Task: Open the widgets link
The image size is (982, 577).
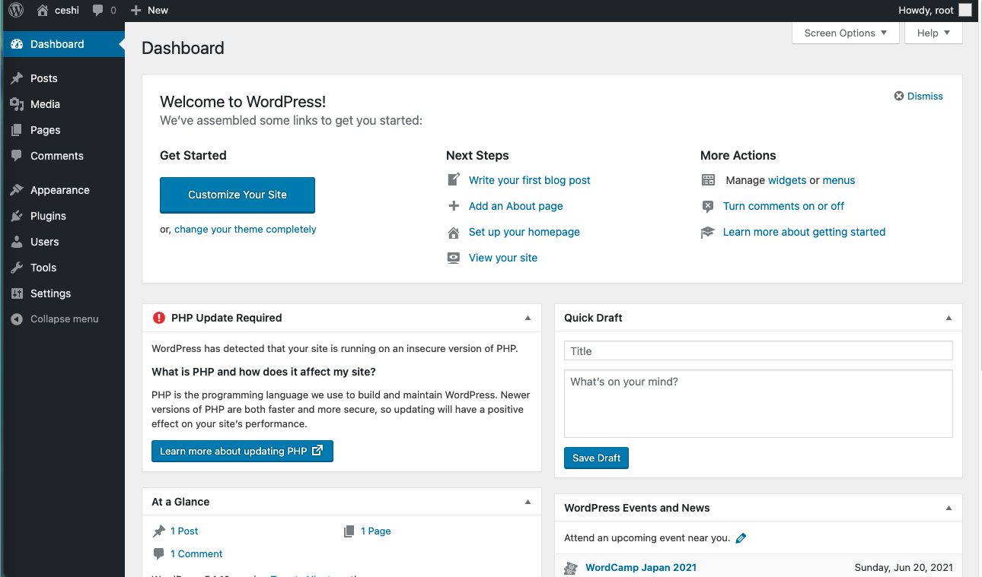Action: coord(787,180)
